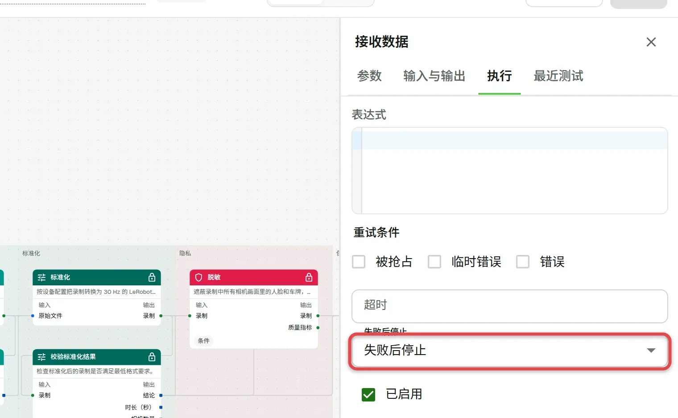Check the 错误 retry condition box
678x418 pixels.
tap(523, 262)
